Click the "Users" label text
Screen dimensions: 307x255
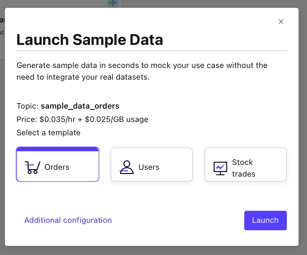click(x=149, y=167)
